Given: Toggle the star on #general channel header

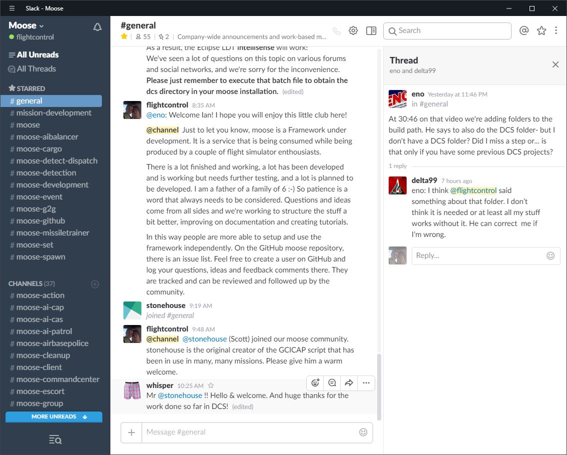Looking at the screenshot, I should pyautogui.click(x=123, y=36).
